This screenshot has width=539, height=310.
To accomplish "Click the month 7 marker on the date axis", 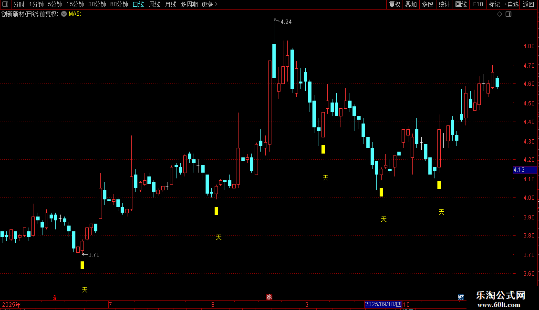I will click(110, 304).
